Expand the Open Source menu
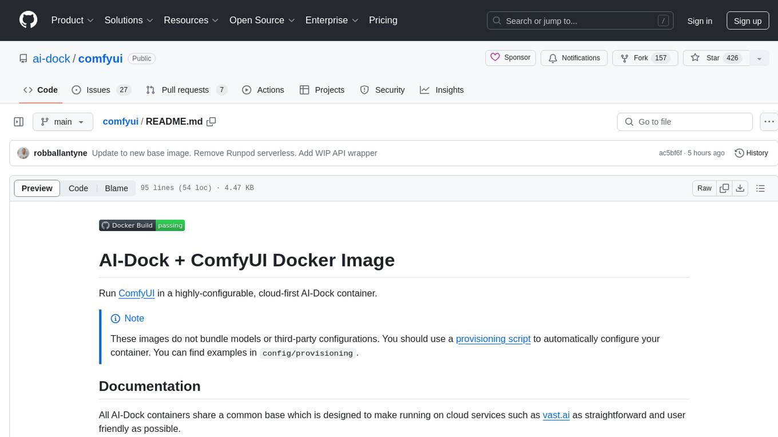 coord(262,20)
